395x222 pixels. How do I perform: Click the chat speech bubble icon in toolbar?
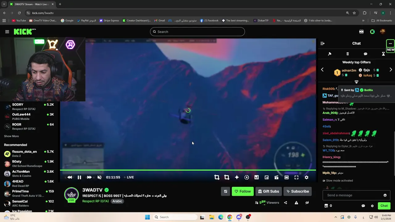tap(365, 54)
